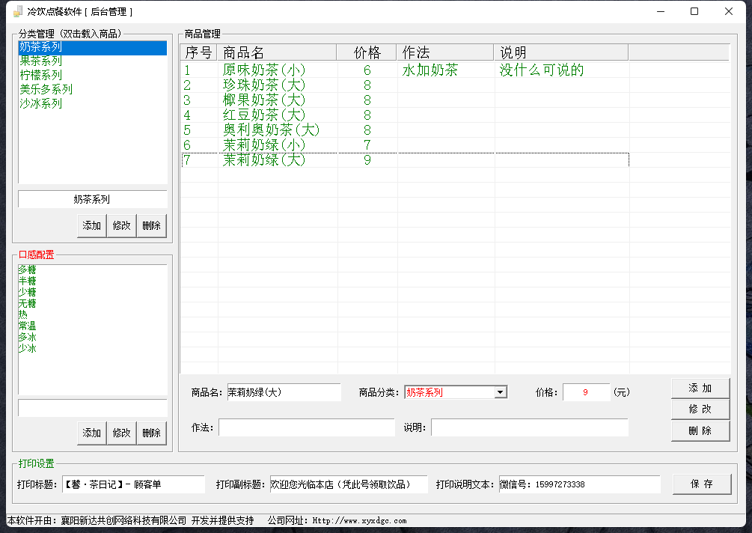Click the app icon in title bar
Image resolution: width=752 pixels, height=533 pixels.
[x=17, y=11]
